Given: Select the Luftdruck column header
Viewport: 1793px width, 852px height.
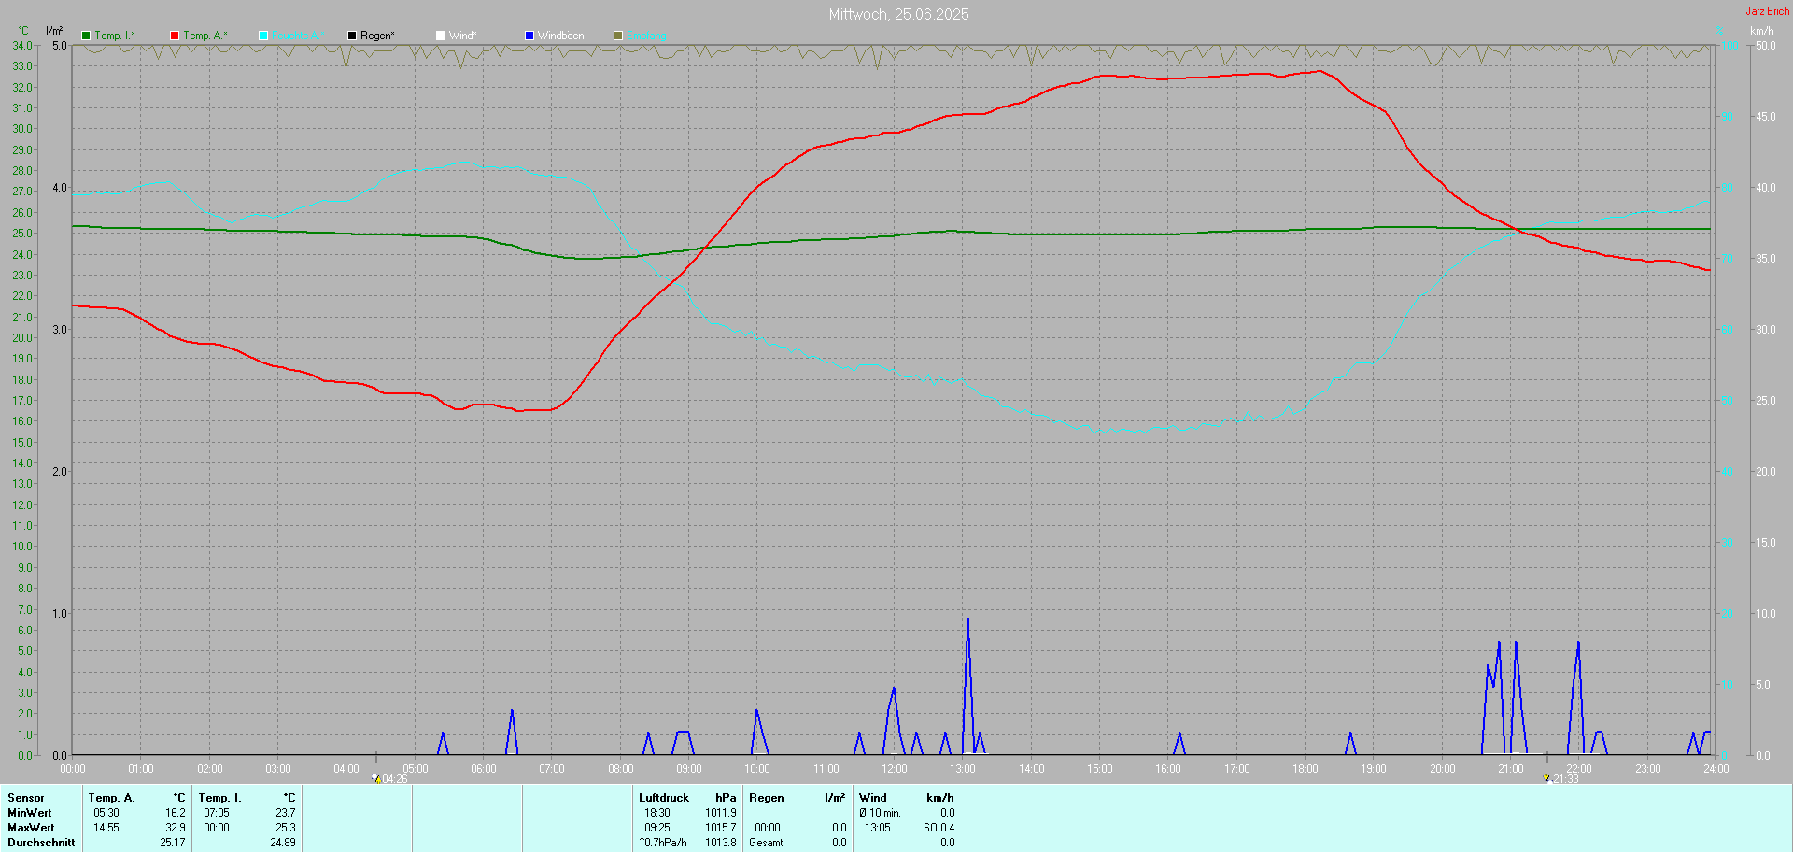Looking at the screenshot, I should pyautogui.click(x=663, y=798).
